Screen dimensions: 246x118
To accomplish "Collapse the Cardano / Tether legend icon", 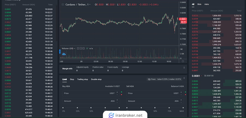I will click(63, 5).
